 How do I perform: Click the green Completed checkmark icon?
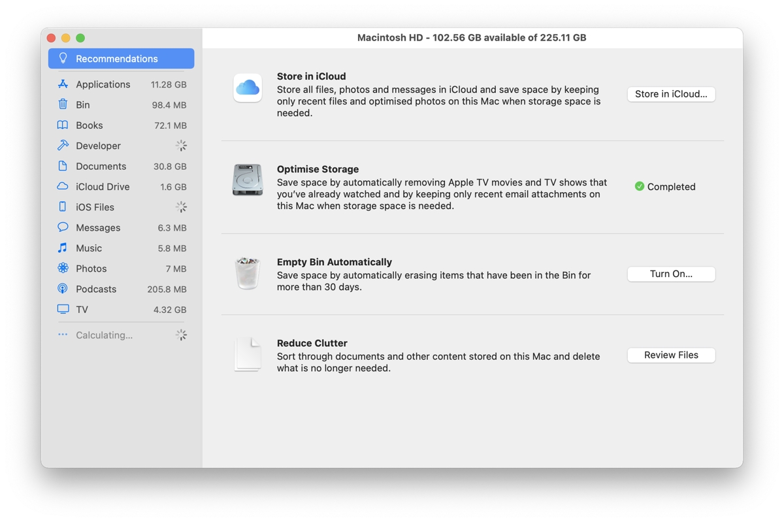point(640,186)
